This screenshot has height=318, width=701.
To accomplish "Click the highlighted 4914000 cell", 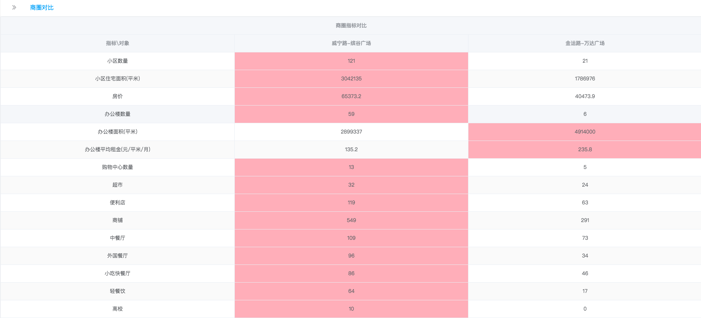I will click(585, 132).
